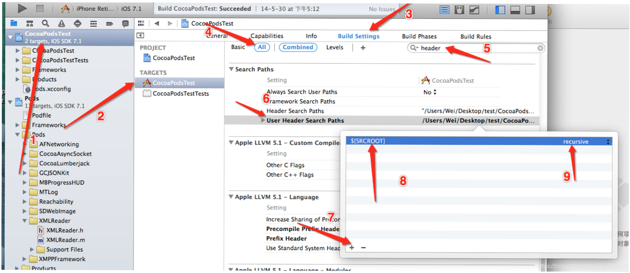Go back with the left arrow
Screen dimensions: 630x273
[157, 23]
